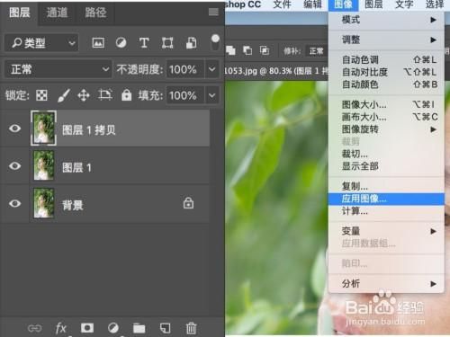Hide the 图层 1 layer
The height and width of the screenshot is (337, 450).
14,165
